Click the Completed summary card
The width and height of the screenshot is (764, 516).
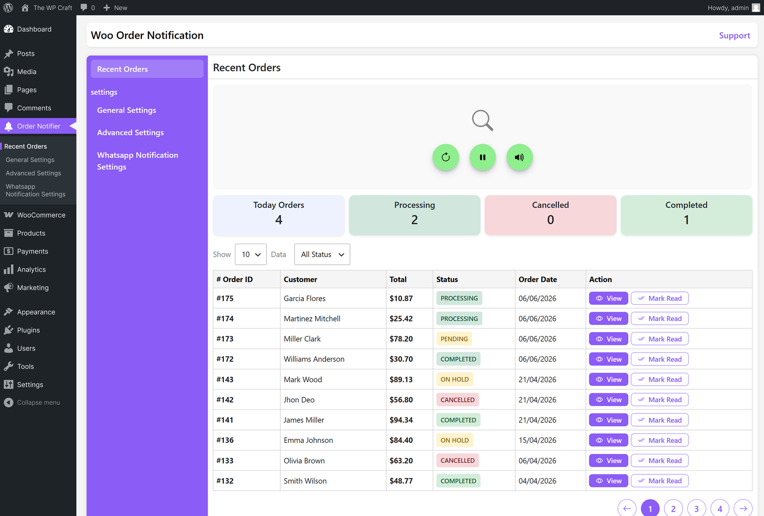pos(687,215)
